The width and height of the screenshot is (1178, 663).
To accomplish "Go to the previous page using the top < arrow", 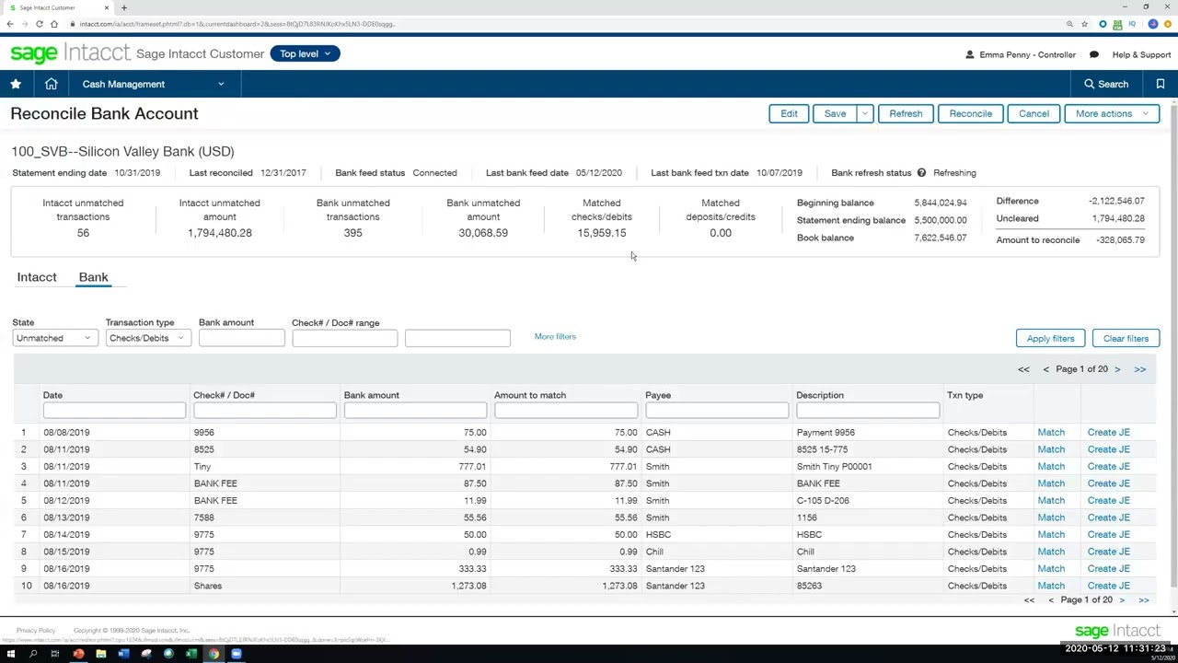I will click(x=1045, y=369).
